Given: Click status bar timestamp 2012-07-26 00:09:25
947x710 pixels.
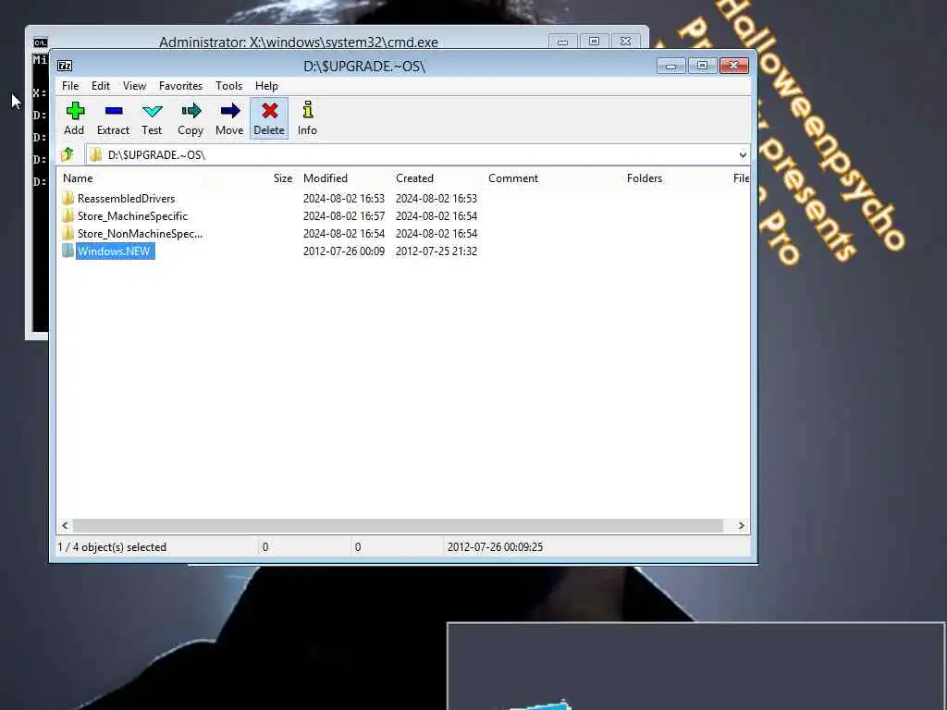Looking at the screenshot, I should tap(495, 547).
